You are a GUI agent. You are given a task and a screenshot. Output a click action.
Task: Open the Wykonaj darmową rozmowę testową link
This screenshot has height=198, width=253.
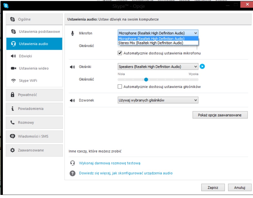click(x=109, y=163)
